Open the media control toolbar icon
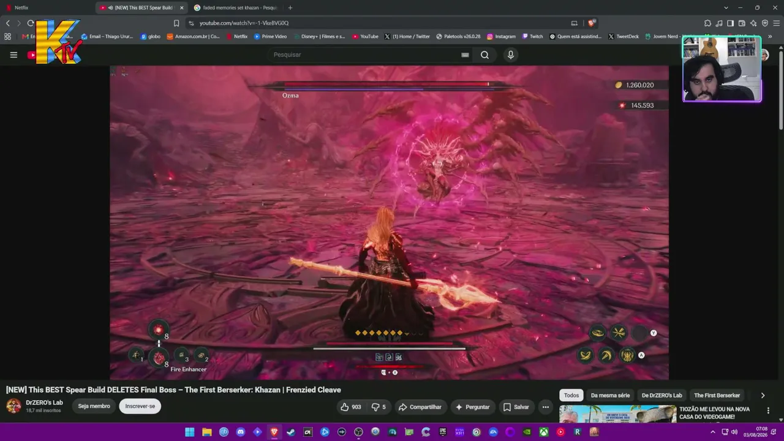 (719, 23)
